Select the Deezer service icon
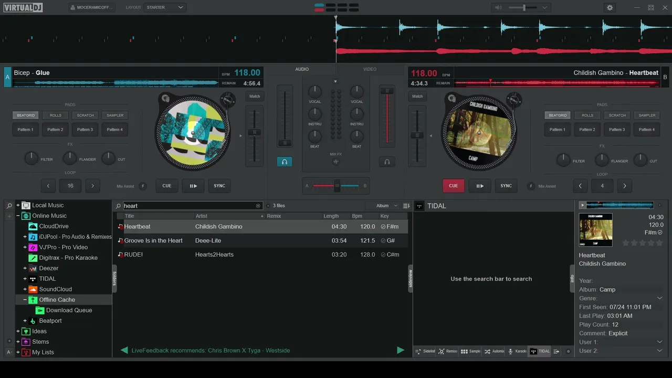672x378 pixels. pos(33,268)
